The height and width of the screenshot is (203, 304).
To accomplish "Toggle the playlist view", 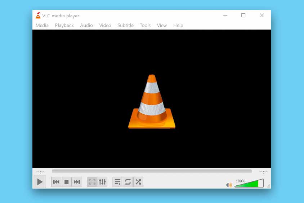I will point(117,182).
